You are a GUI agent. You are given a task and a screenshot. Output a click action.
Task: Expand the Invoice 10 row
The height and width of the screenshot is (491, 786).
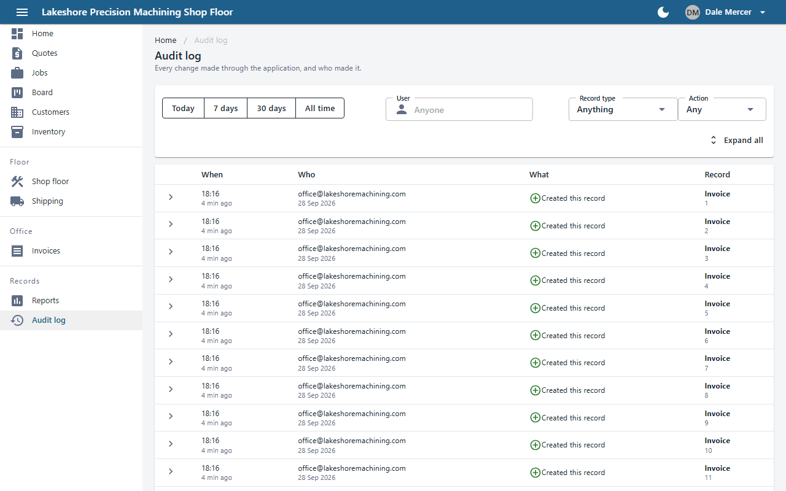point(171,444)
